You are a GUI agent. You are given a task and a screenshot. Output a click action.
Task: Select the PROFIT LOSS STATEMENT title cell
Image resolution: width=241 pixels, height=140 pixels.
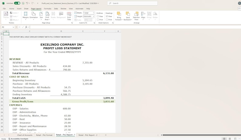(x=62, y=48)
